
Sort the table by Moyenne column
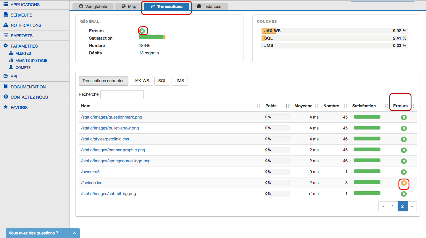point(317,106)
